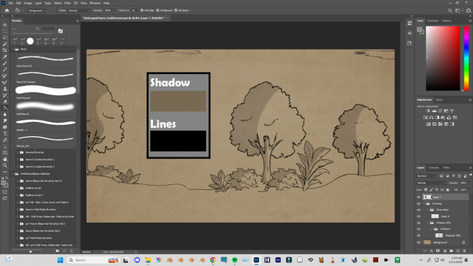Expand General Brushes folder
The image size is (473, 266).
click(18, 152)
